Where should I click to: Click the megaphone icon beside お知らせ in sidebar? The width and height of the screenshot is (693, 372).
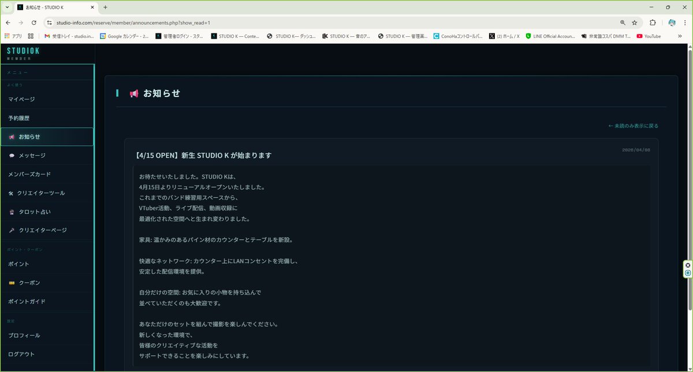click(x=12, y=137)
